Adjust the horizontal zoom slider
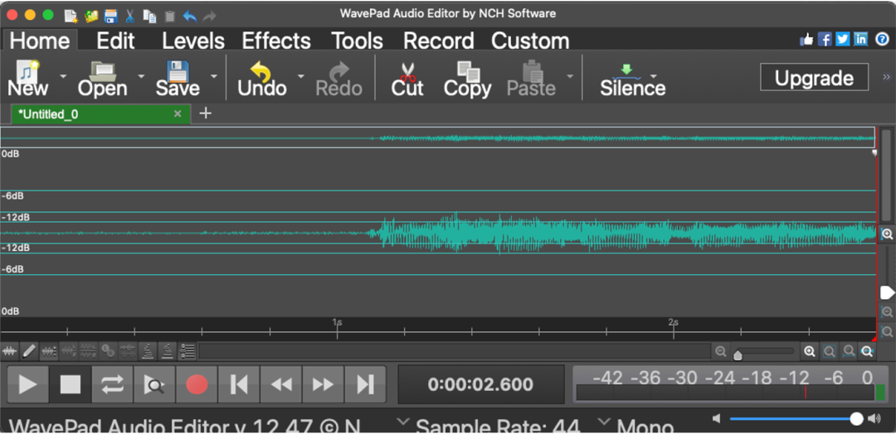896x434 pixels. 763,352
